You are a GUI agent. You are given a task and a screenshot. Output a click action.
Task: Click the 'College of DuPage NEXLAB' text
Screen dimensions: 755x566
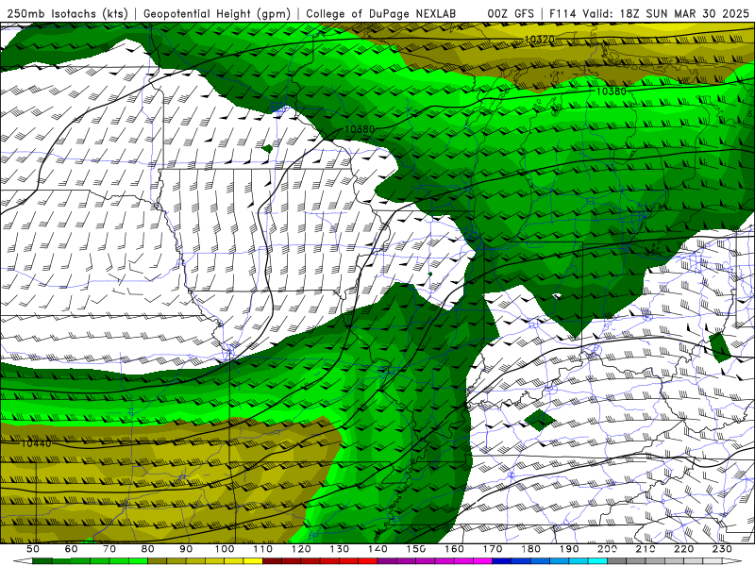click(x=380, y=13)
